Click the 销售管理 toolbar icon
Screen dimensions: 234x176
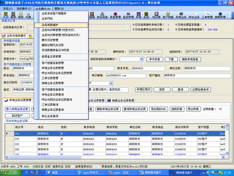(220, 15)
